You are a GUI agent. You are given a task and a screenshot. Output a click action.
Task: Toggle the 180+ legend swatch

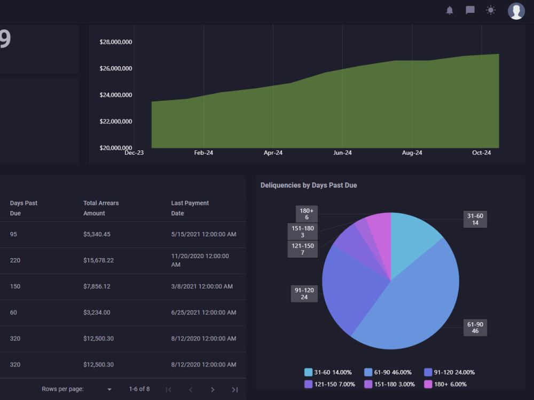[x=428, y=384]
